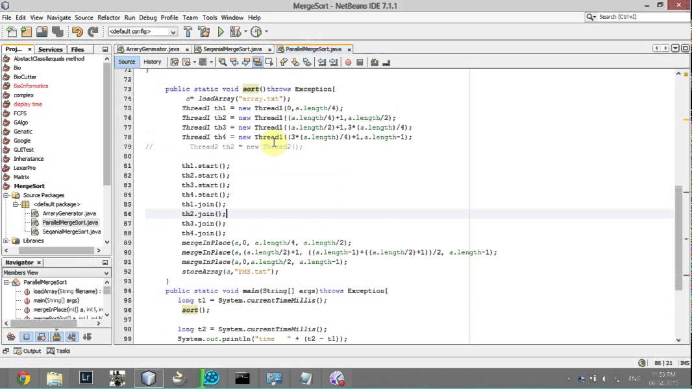Viewport: 692px width, 389px height.
Task: Toggle sort by name in Navigator
Action: coord(71,337)
